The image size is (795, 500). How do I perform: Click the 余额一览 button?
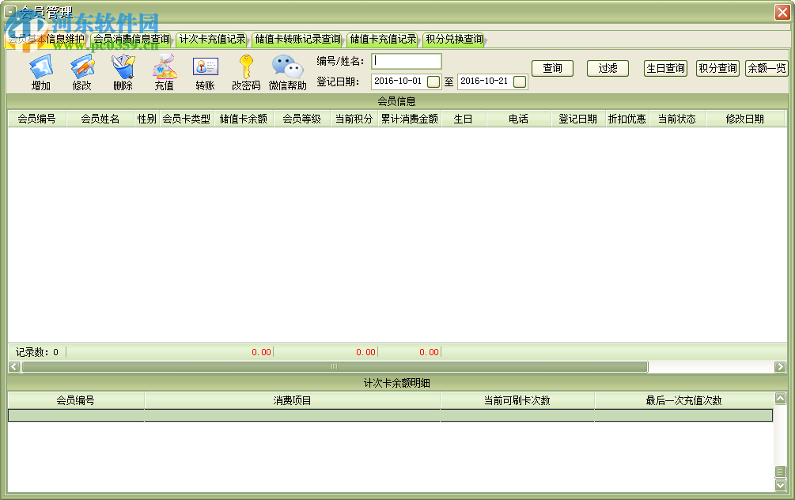(767, 69)
